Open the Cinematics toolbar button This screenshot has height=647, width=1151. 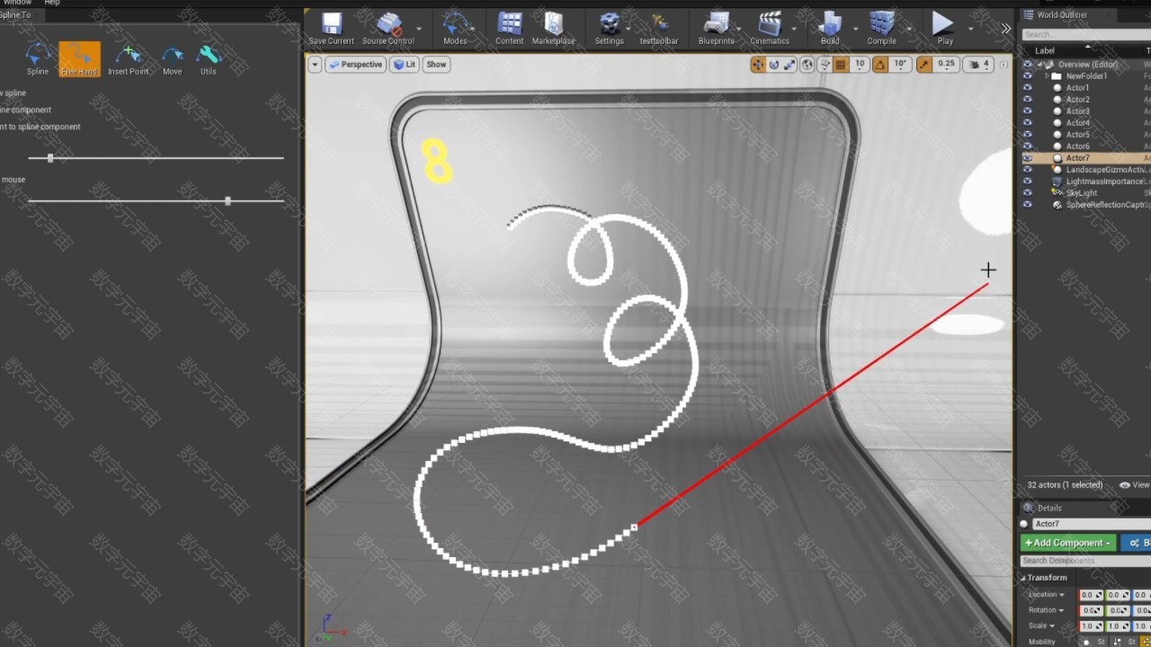[770, 29]
